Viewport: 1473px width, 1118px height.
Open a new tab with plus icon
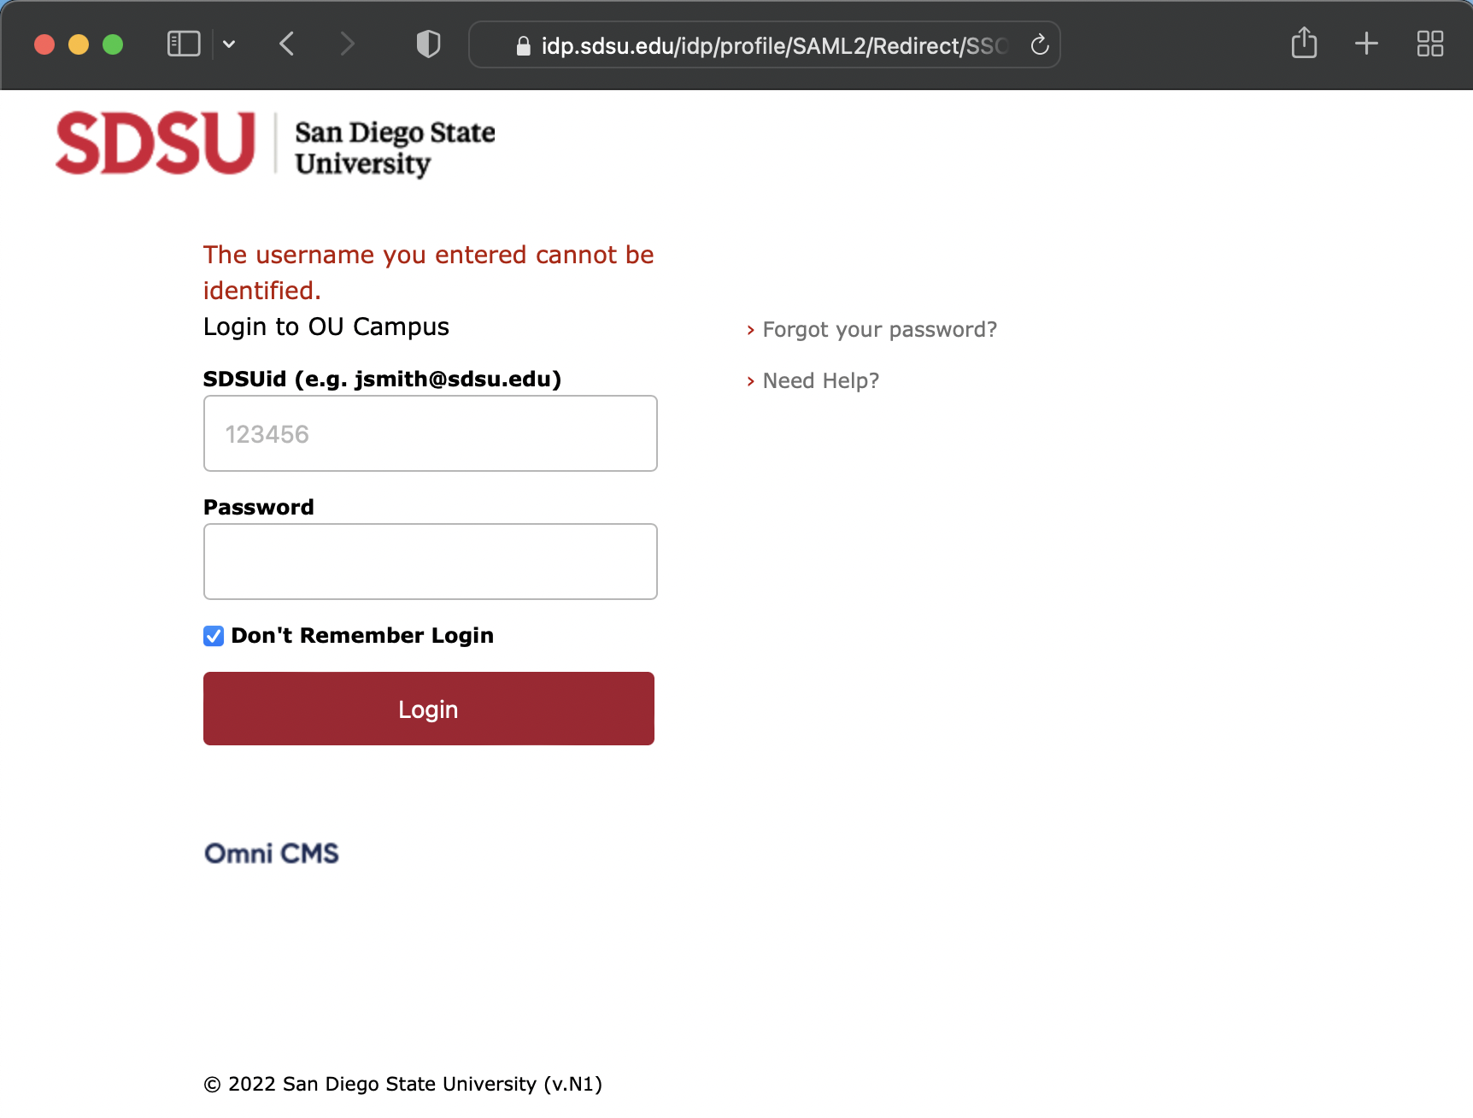pyautogui.click(x=1366, y=44)
